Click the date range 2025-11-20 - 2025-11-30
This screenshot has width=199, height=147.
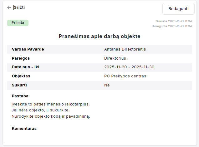pyautogui.click(x=129, y=67)
